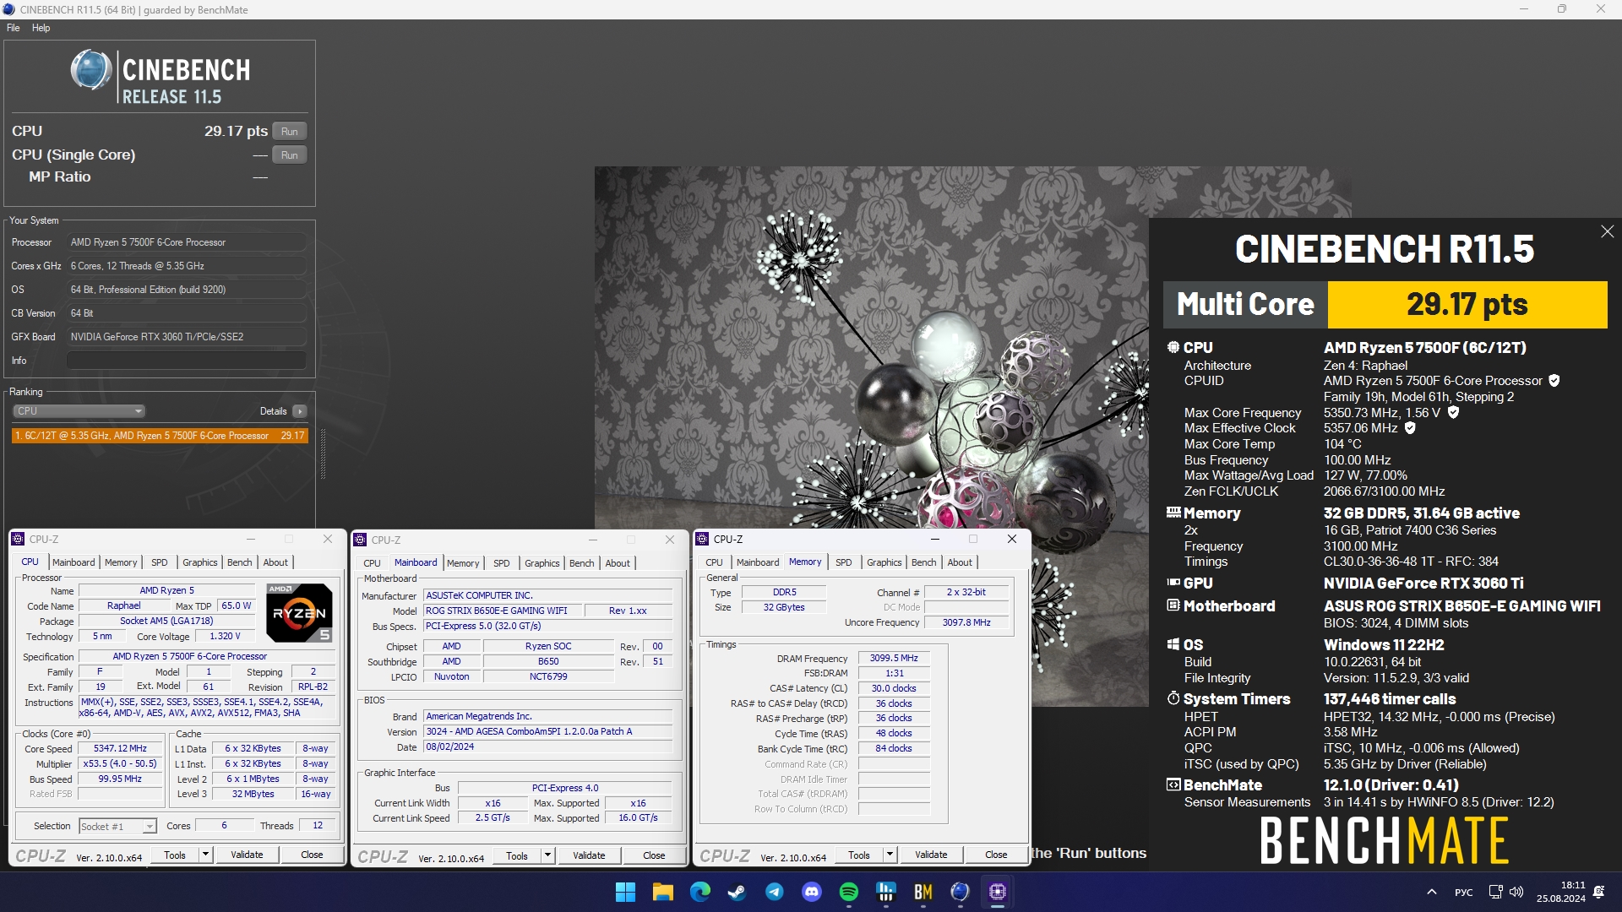Click Max Effective Clock verified shield icon
The image size is (1622, 912).
1410,428
